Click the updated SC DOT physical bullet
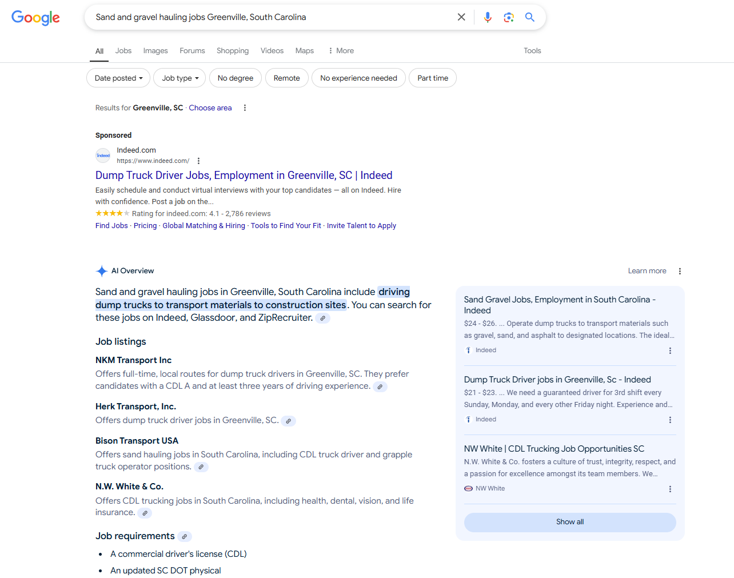 coord(165,571)
